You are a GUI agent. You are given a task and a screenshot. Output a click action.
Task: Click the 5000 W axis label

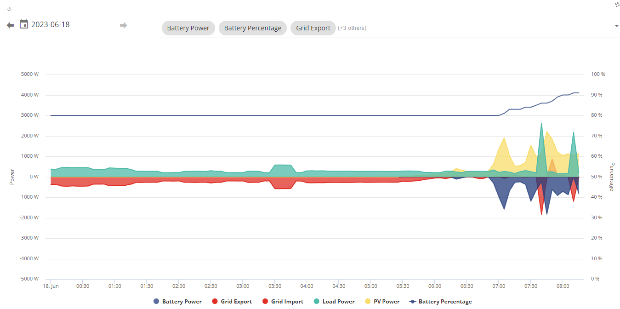[x=30, y=74]
